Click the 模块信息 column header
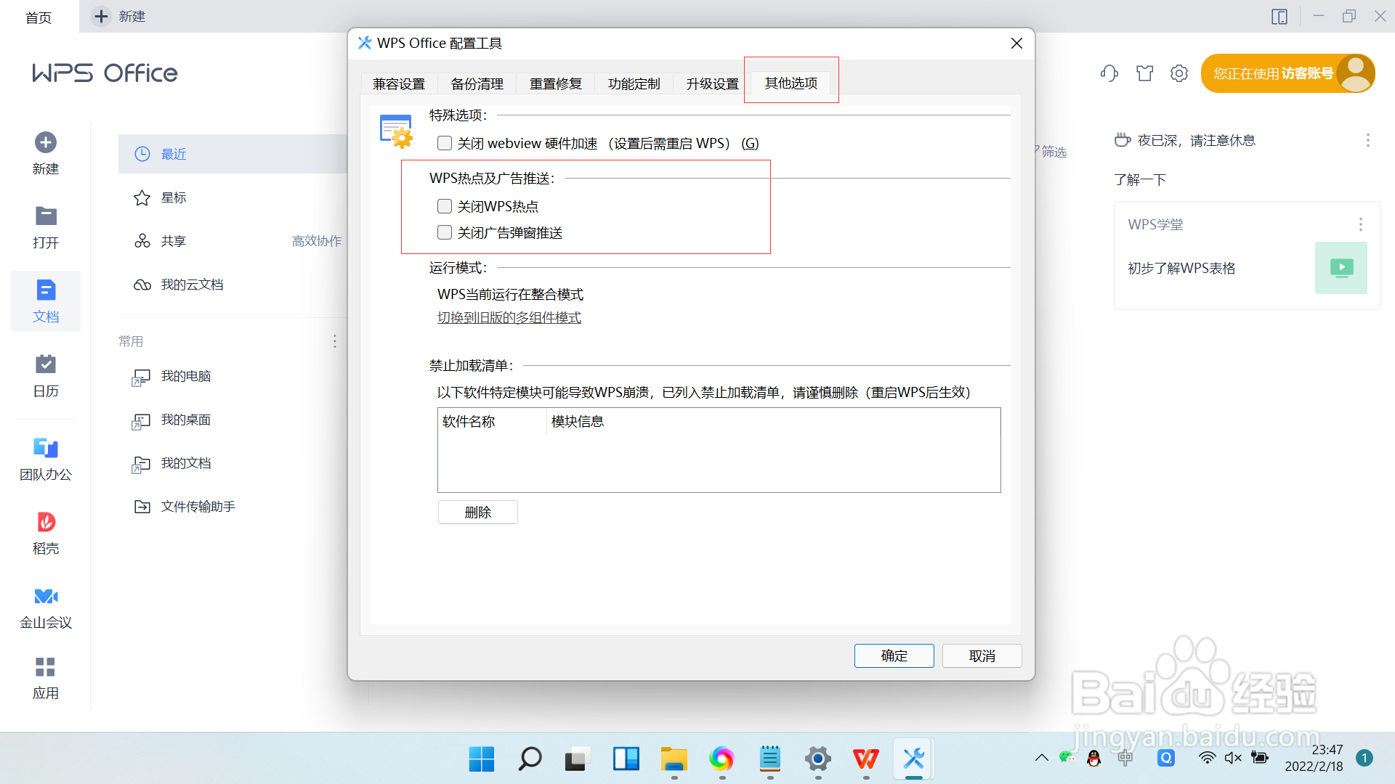 pos(773,422)
